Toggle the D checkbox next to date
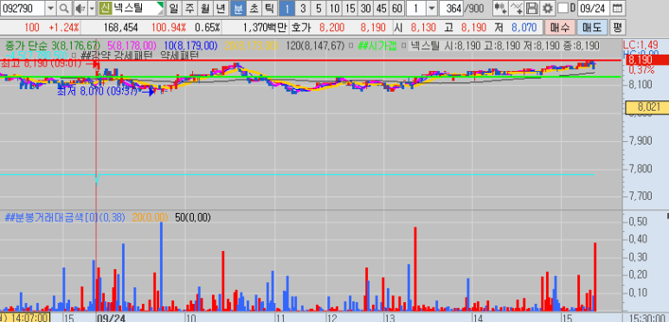Image resolution: width=669 pixels, height=322 pixels. pyautogui.click(x=563, y=8)
